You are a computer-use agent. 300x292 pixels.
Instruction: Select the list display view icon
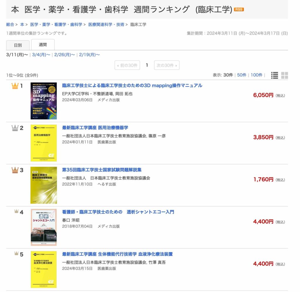point(275,75)
